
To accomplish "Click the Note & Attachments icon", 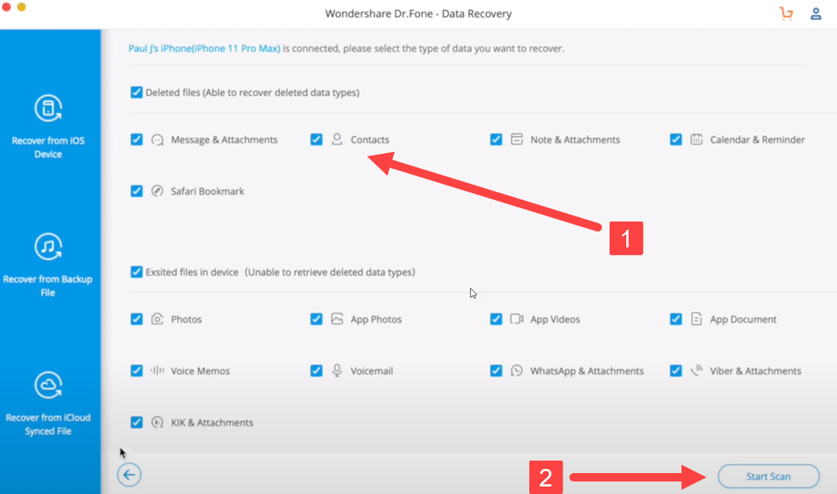I will 517,140.
